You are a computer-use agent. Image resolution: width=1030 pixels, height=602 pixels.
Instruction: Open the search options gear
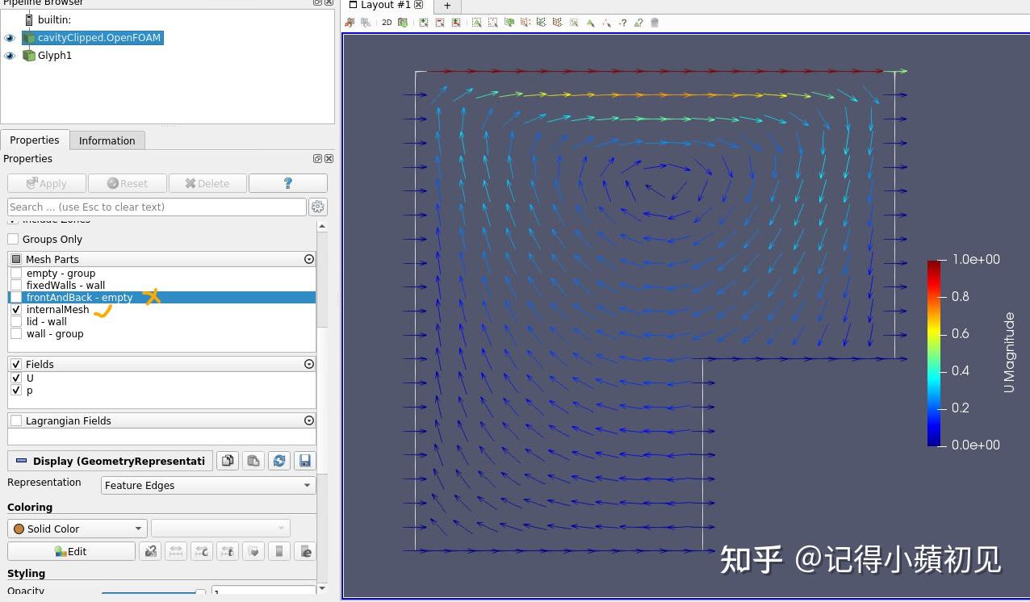(317, 207)
